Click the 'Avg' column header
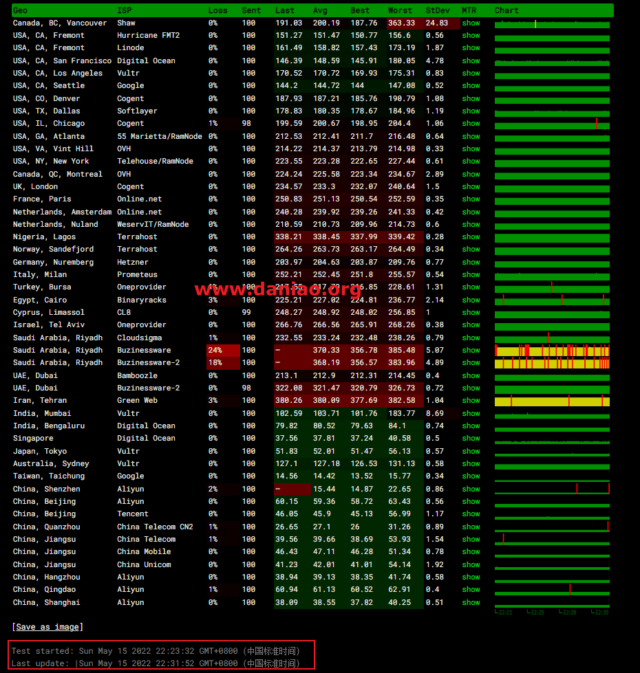The height and width of the screenshot is (673, 640). click(320, 10)
